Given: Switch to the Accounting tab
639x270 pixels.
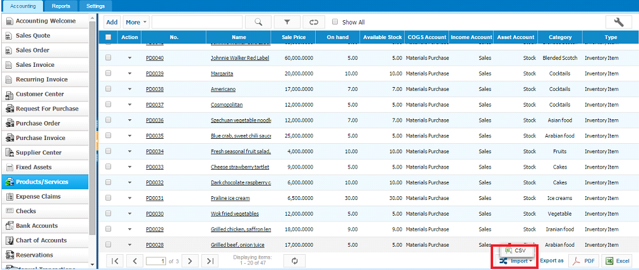Looking at the screenshot, I should tap(22, 6).
